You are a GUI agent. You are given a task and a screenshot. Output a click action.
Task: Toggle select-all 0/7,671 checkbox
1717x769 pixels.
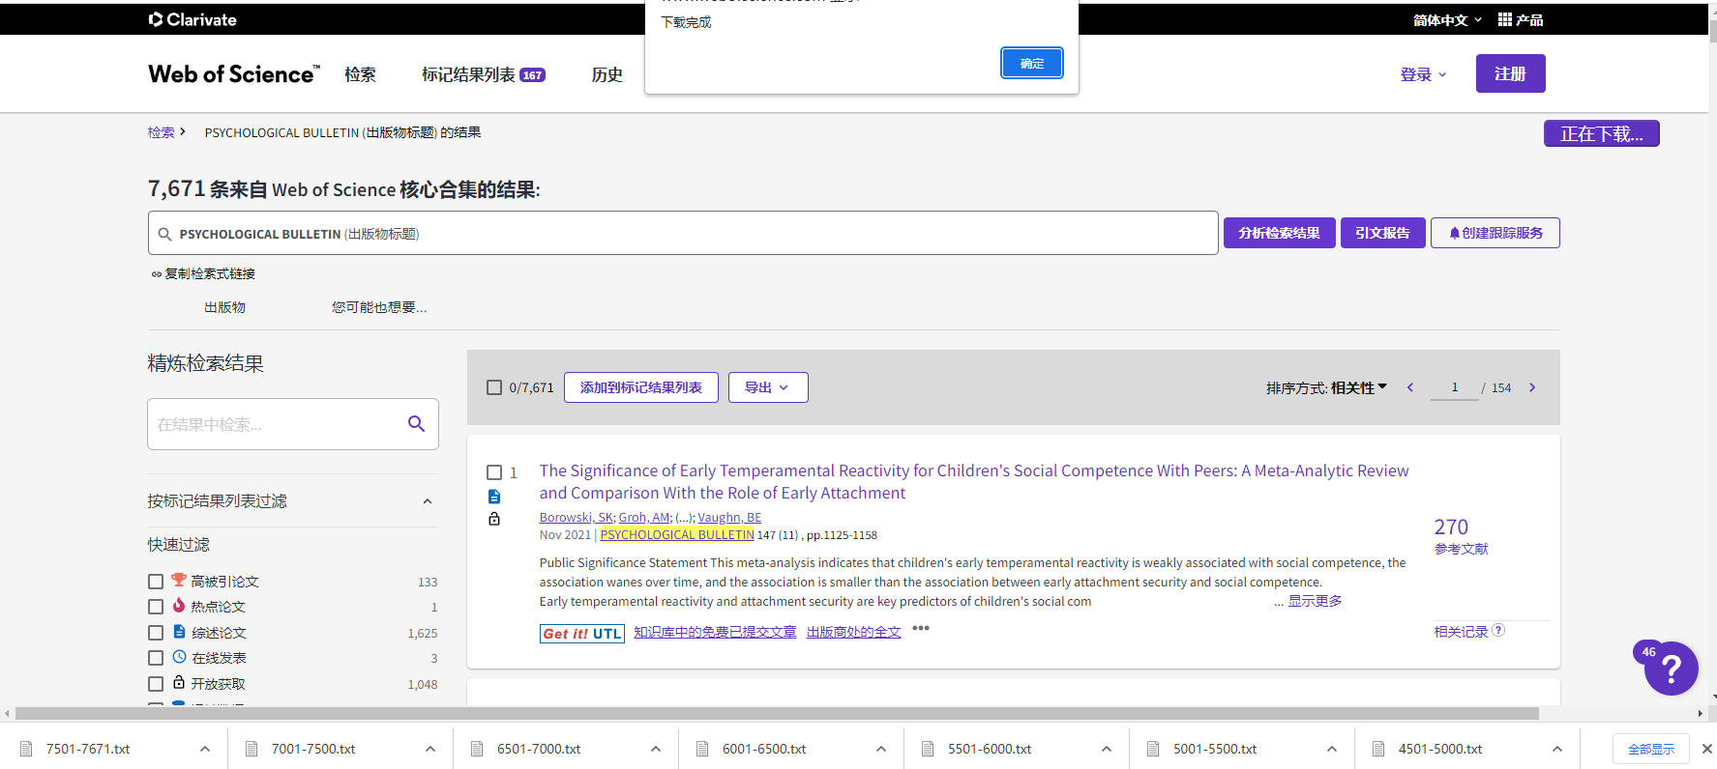[x=494, y=387]
